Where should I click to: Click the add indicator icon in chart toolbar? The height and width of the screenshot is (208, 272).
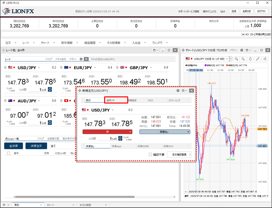coord(265,59)
